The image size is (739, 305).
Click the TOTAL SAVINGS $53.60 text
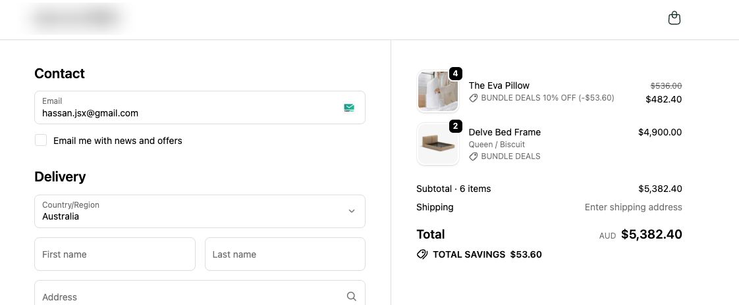pos(487,254)
